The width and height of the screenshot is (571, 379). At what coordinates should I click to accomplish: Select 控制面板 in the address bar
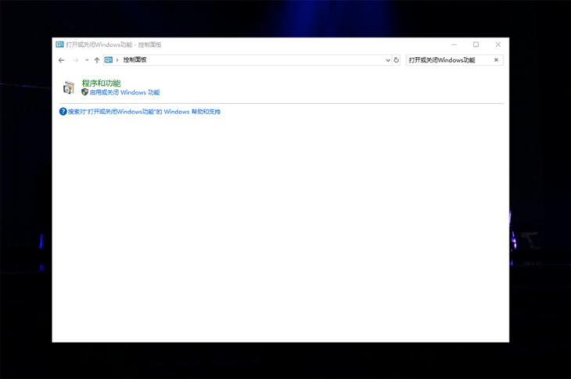pos(135,59)
